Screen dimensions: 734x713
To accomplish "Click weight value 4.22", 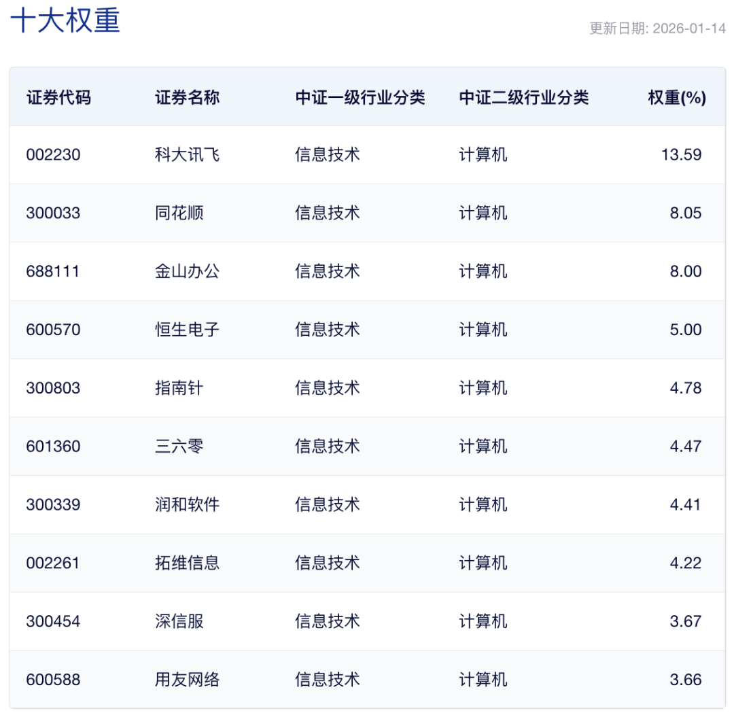I will coord(686,563).
